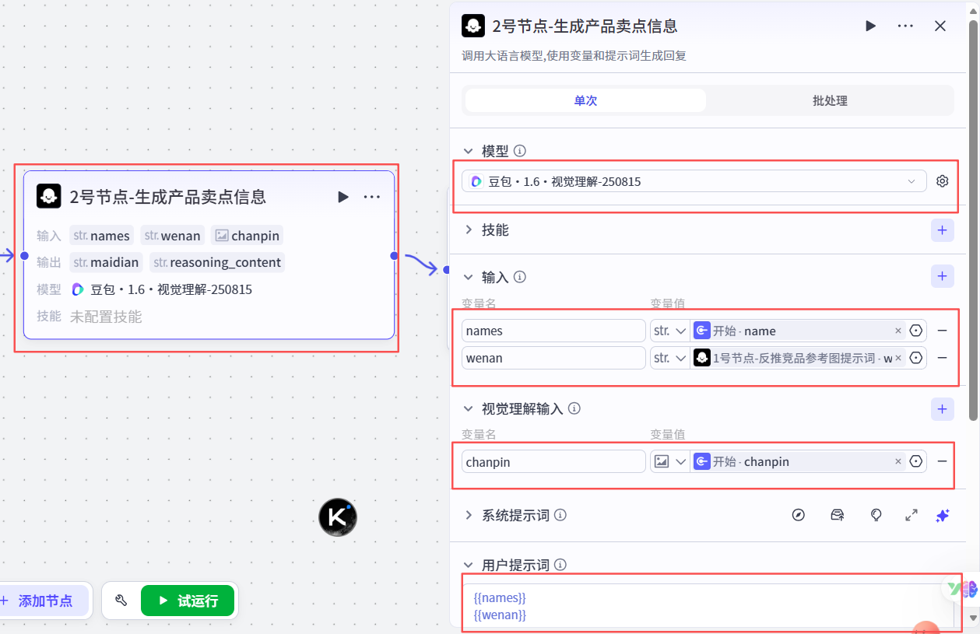
Task: Open the lightbulb suggestion icon
Action: 876,515
